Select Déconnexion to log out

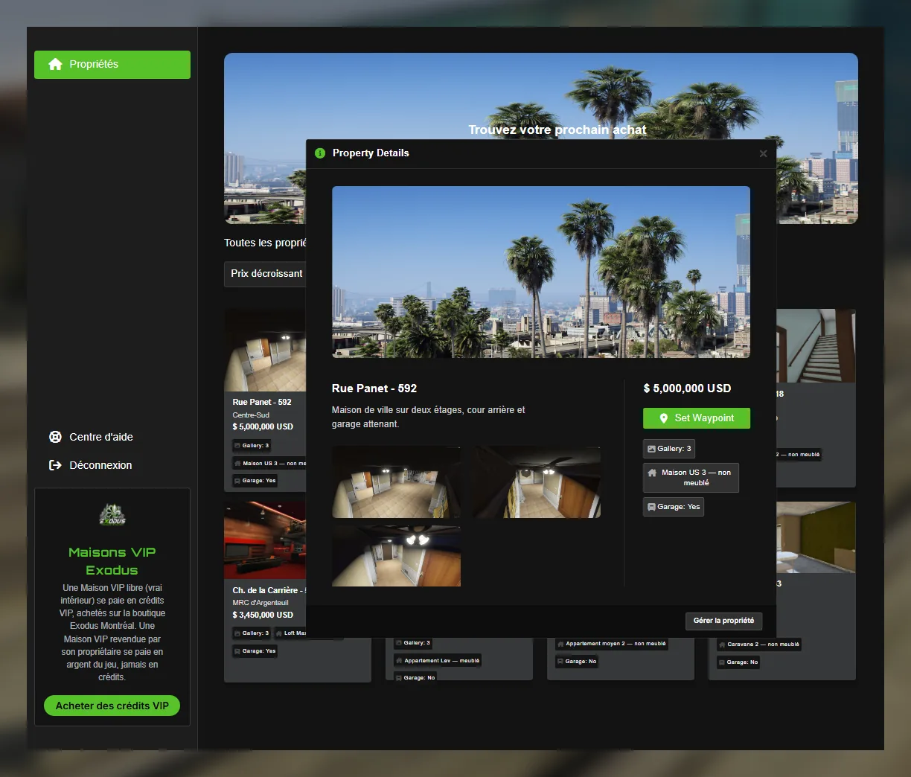(90, 465)
